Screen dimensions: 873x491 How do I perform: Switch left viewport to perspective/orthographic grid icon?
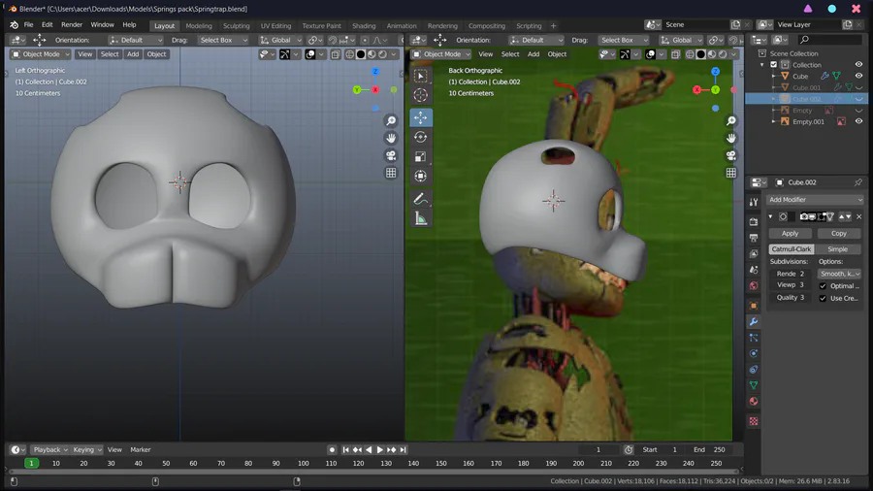coord(391,173)
